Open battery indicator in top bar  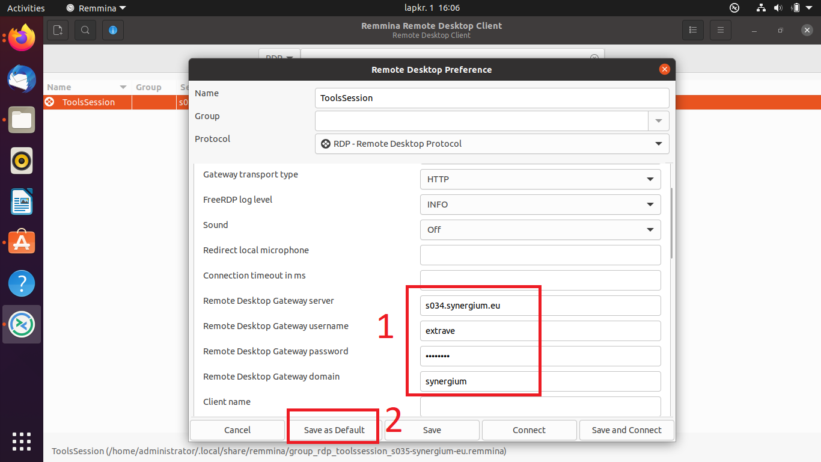(796, 8)
